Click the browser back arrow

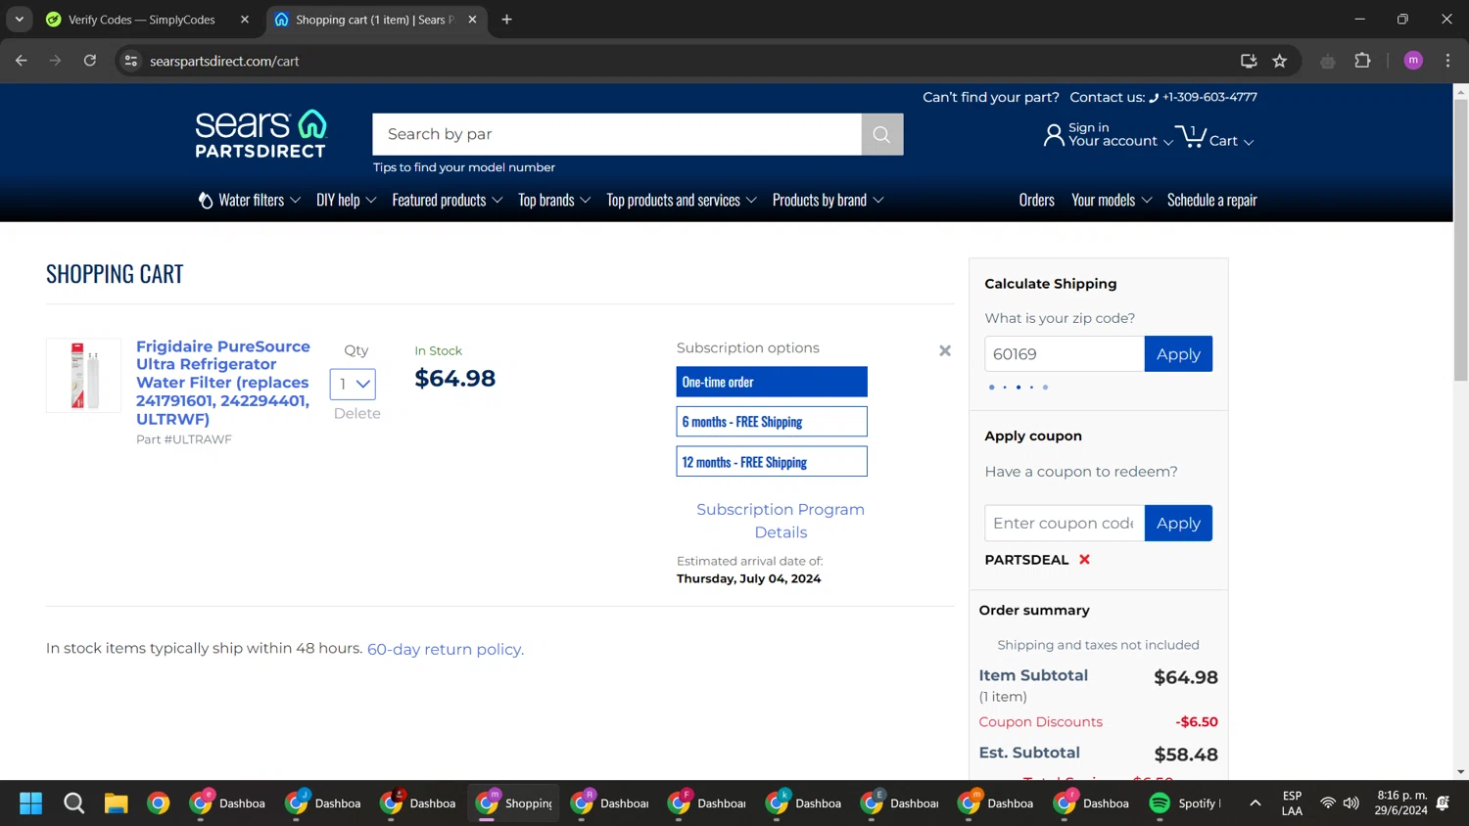coord(22,61)
